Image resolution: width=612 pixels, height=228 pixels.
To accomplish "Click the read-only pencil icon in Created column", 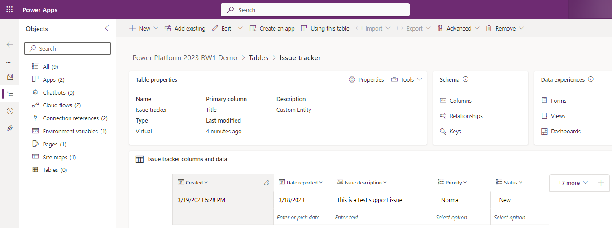I will point(266,183).
